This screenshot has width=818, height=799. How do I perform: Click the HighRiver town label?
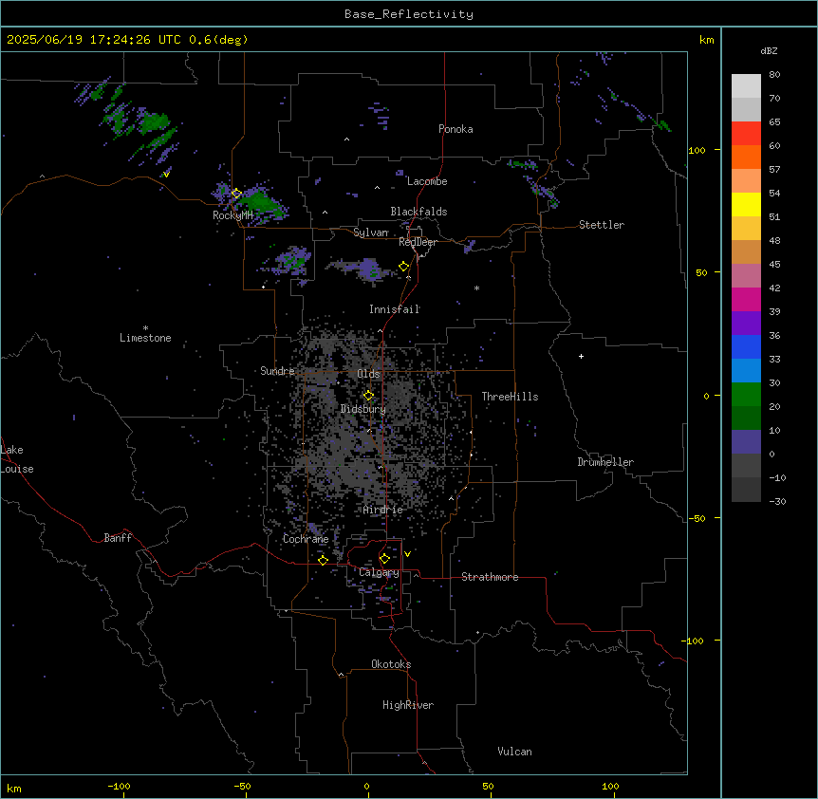point(408,705)
